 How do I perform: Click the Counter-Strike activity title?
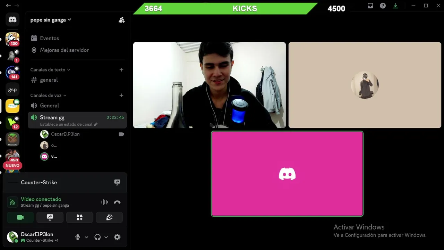coord(39,182)
